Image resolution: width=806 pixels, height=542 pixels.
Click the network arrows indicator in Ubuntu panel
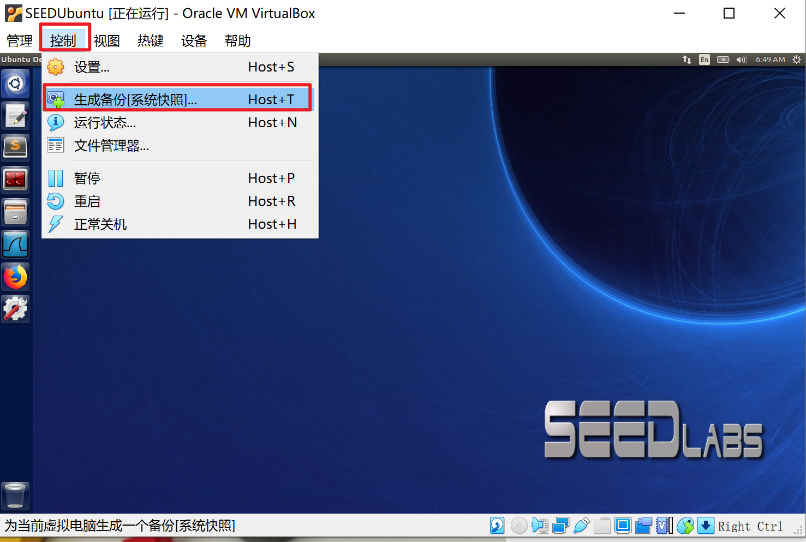(687, 59)
